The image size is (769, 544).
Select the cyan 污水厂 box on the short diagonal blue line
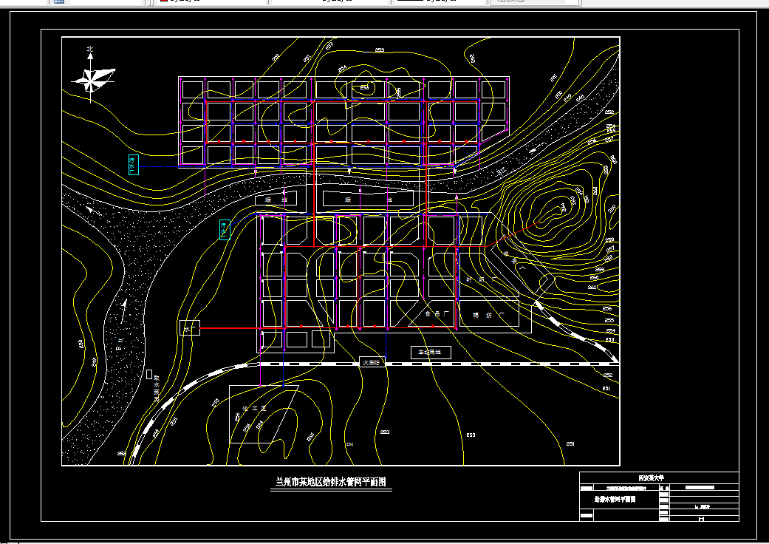[225, 230]
